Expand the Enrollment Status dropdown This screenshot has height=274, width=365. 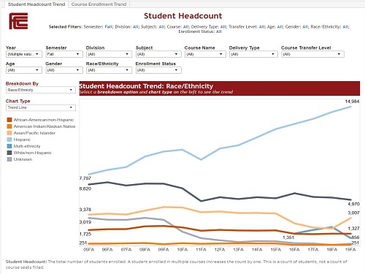158,70
